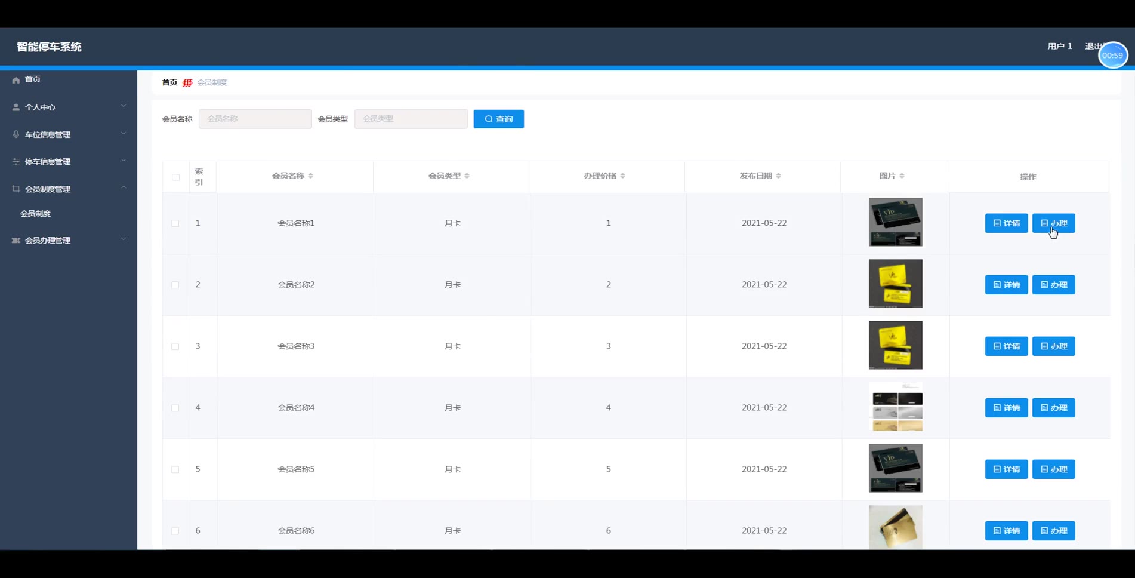Open the yellow card image of 会员名称3
Screen dimensions: 1135x578
coord(895,345)
